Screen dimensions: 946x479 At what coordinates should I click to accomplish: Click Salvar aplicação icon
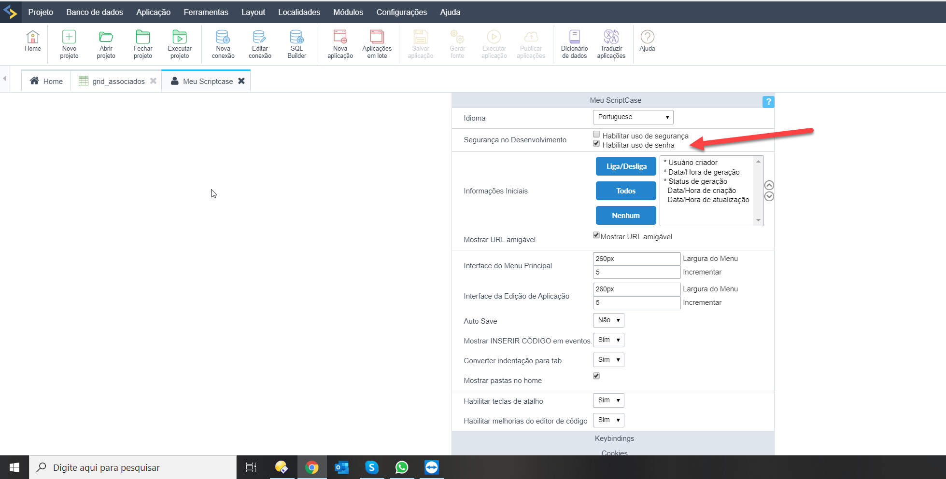point(421,44)
